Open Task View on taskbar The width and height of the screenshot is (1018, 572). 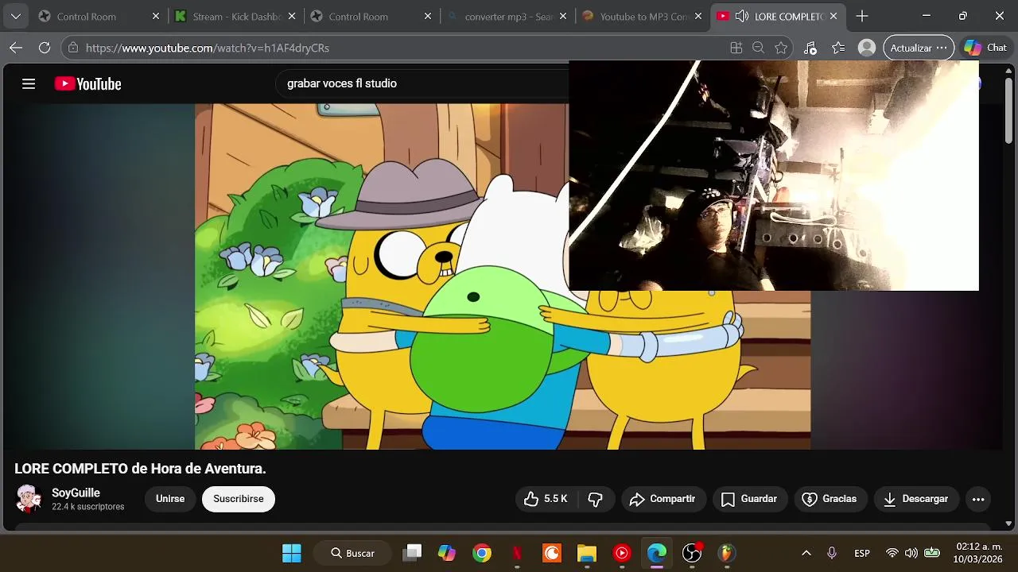412,553
